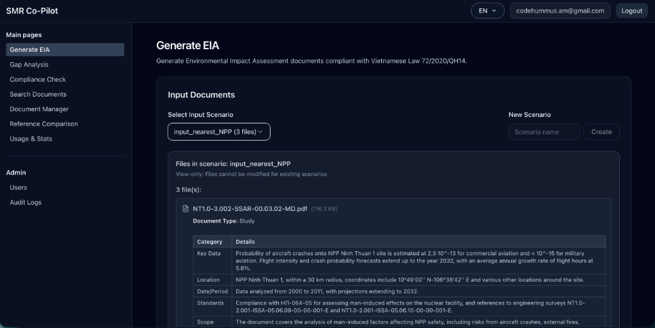Click the 'View-only: Files cannot be modified' note
Viewport: 655px width, 328px height.
tap(251, 174)
